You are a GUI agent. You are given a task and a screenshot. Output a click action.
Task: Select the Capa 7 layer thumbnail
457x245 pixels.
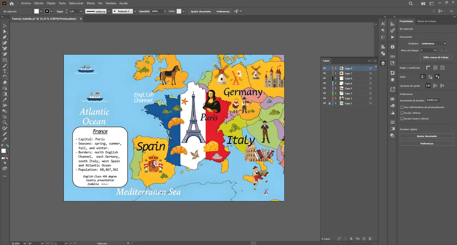pyautogui.click(x=341, y=73)
